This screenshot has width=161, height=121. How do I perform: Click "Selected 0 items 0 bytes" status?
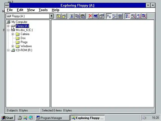click(57, 110)
